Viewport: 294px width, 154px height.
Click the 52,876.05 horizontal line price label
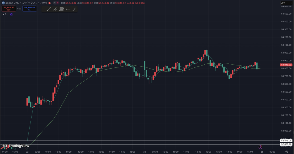tap(286, 141)
